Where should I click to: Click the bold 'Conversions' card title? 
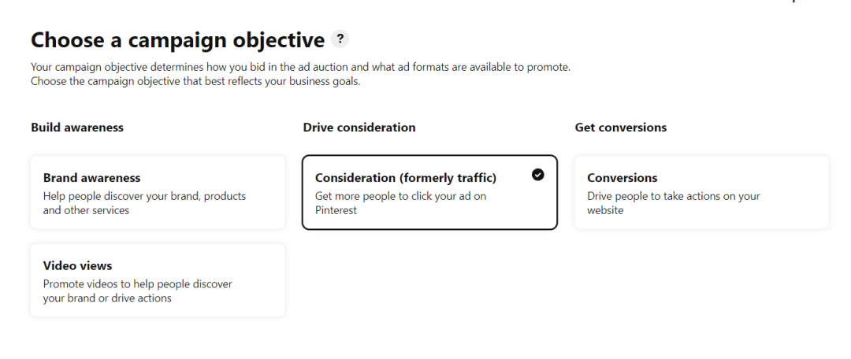pyautogui.click(x=622, y=178)
